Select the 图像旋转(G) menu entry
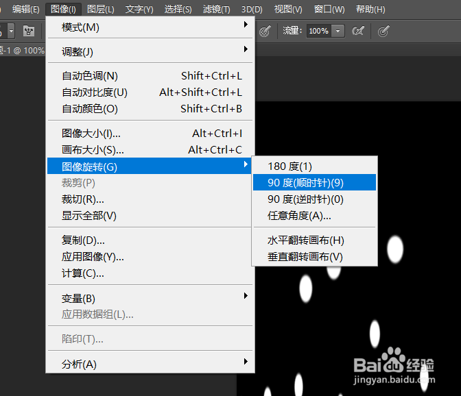 point(150,166)
